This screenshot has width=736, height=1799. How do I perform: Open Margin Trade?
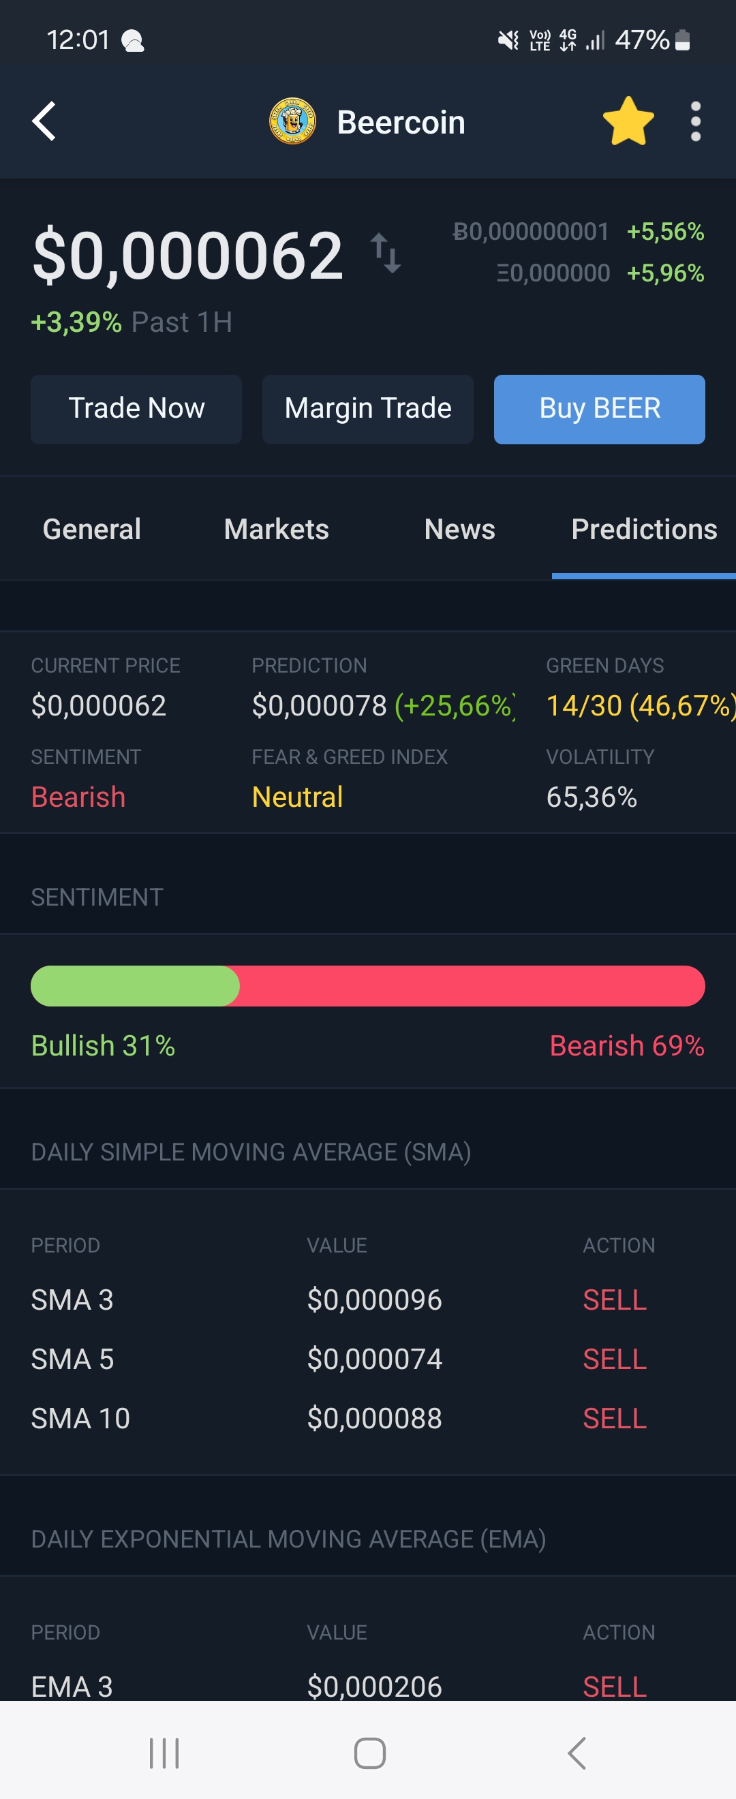(x=368, y=410)
